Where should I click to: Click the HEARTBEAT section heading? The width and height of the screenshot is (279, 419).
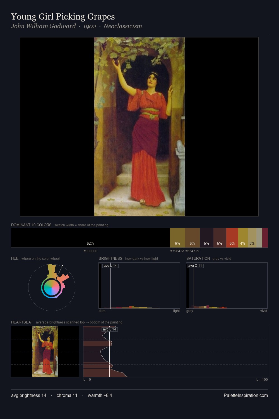[x=22, y=322]
